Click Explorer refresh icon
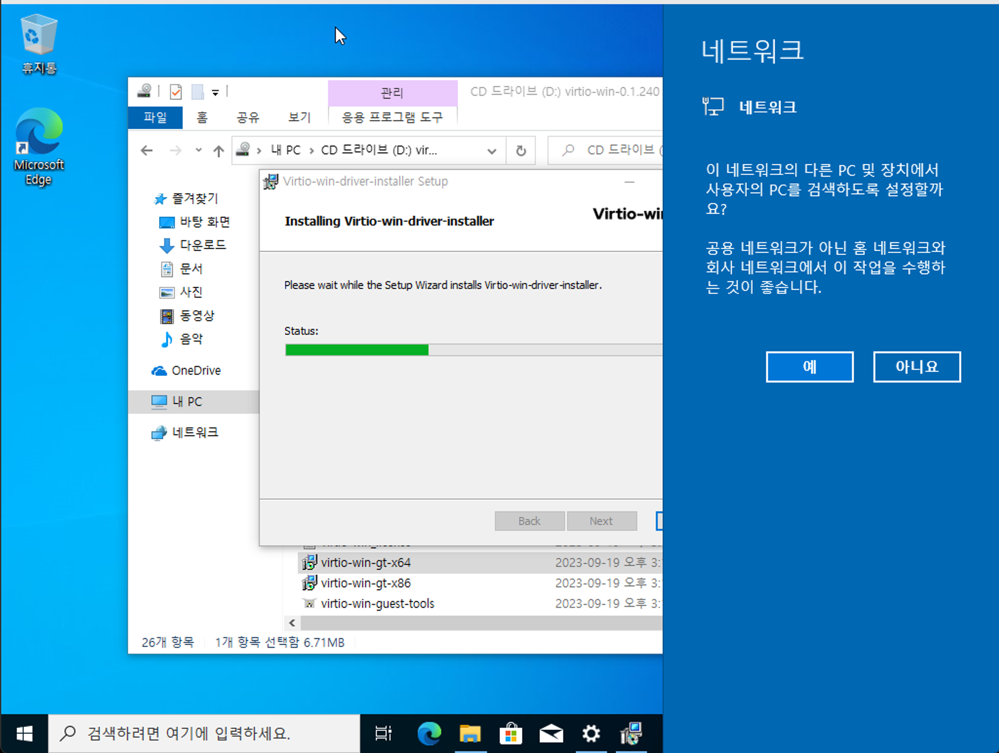Screen dimensions: 999x753 point(521,150)
